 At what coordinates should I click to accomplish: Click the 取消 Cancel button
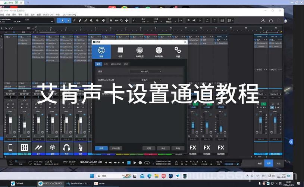[x=178, y=148]
